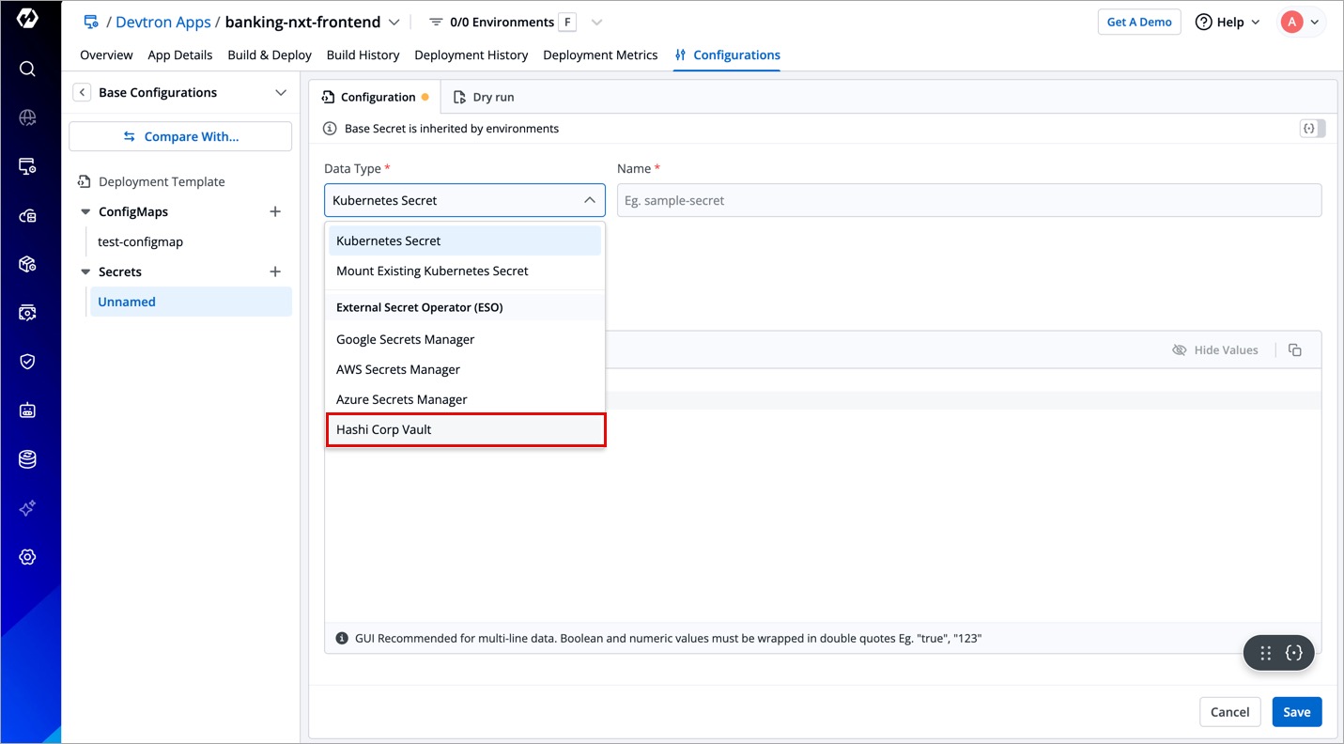Viewport: 1344px width, 744px height.
Task: Add a new Secret with plus icon
Action: click(275, 272)
